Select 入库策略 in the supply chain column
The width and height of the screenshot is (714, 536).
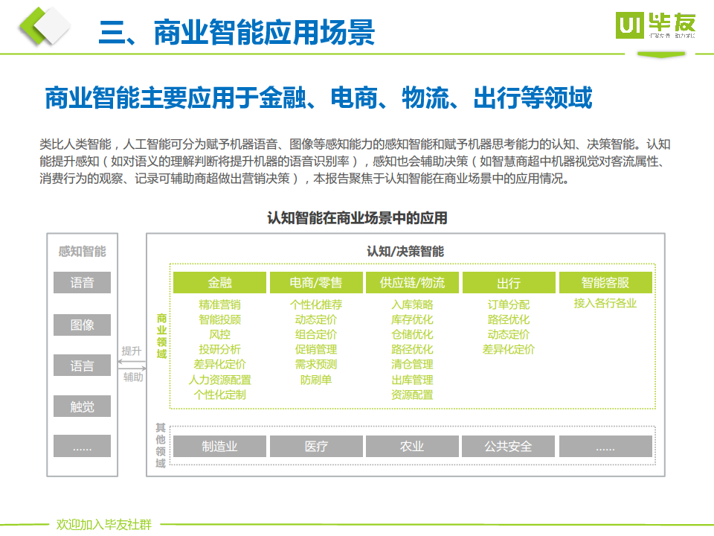click(x=412, y=304)
